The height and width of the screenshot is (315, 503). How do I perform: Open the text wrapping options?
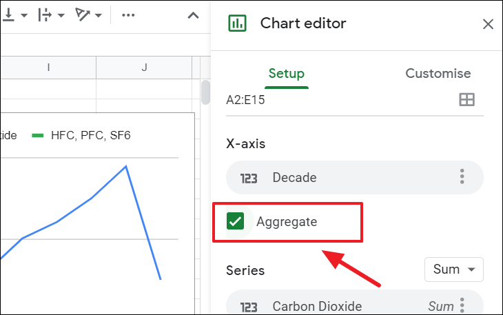click(x=50, y=15)
